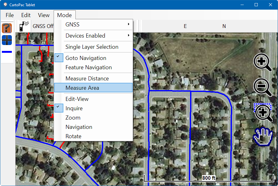Click the zoom out magnifier icon
The width and height of the screenshot is (278, 186).
pos(262,87)
